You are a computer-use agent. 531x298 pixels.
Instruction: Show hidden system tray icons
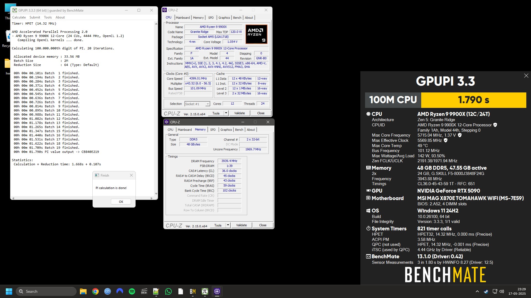click(x=477, y=291)
